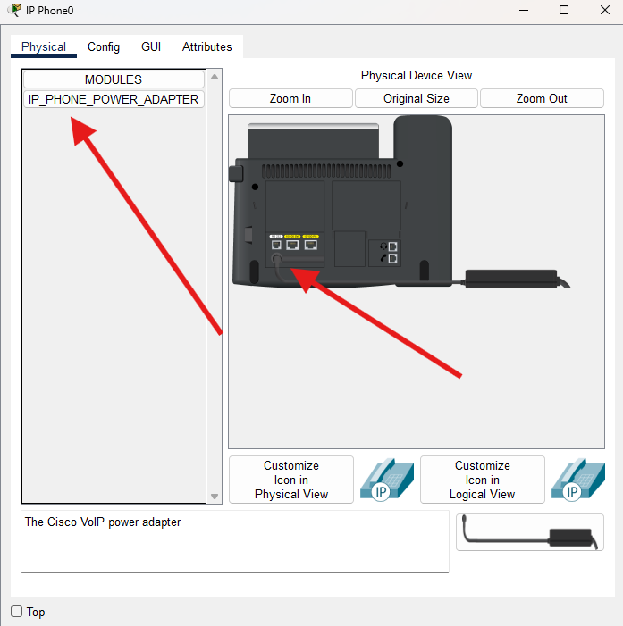This screenshot has width=623, height=626.
Task: Click the Physical Device View label
Action: pyautogui.click(x=417, y=75)
